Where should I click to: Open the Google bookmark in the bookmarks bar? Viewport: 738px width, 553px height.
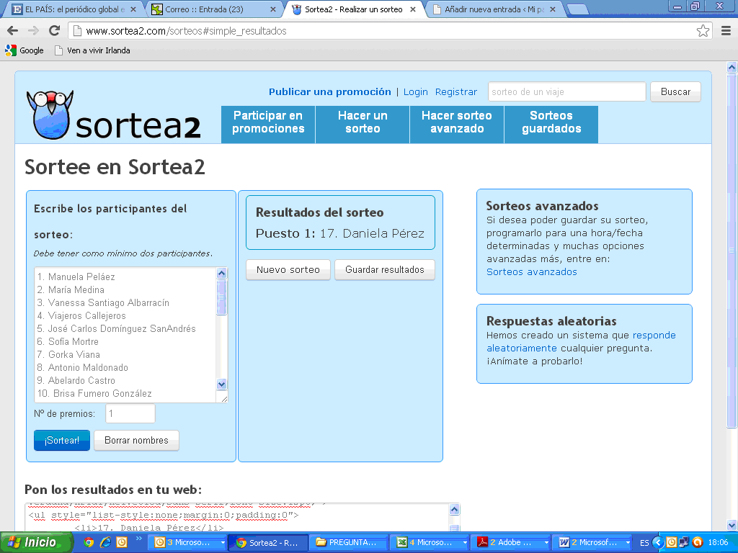click(x=25, y=50)
